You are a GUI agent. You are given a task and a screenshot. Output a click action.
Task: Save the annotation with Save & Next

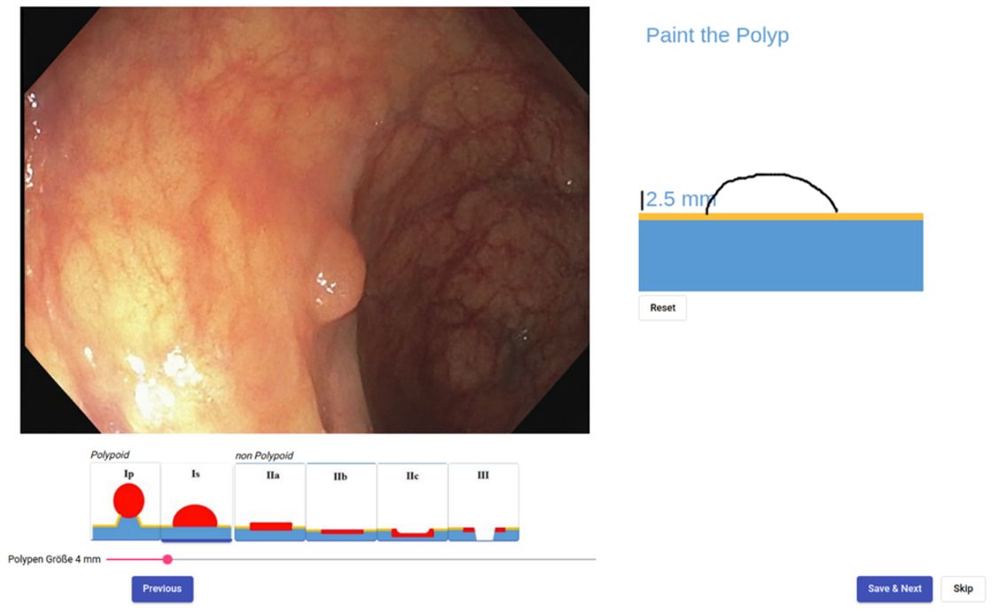click(x=894, y=589)
